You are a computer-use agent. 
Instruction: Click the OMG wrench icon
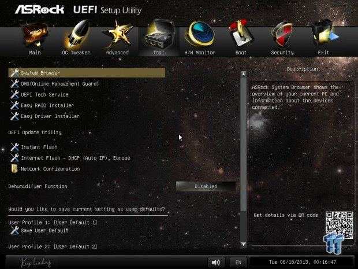tap(14, 84)
